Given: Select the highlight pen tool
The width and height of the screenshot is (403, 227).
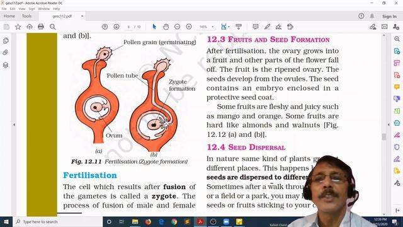Looking at the screenshot, I should (x=267, y=26).
